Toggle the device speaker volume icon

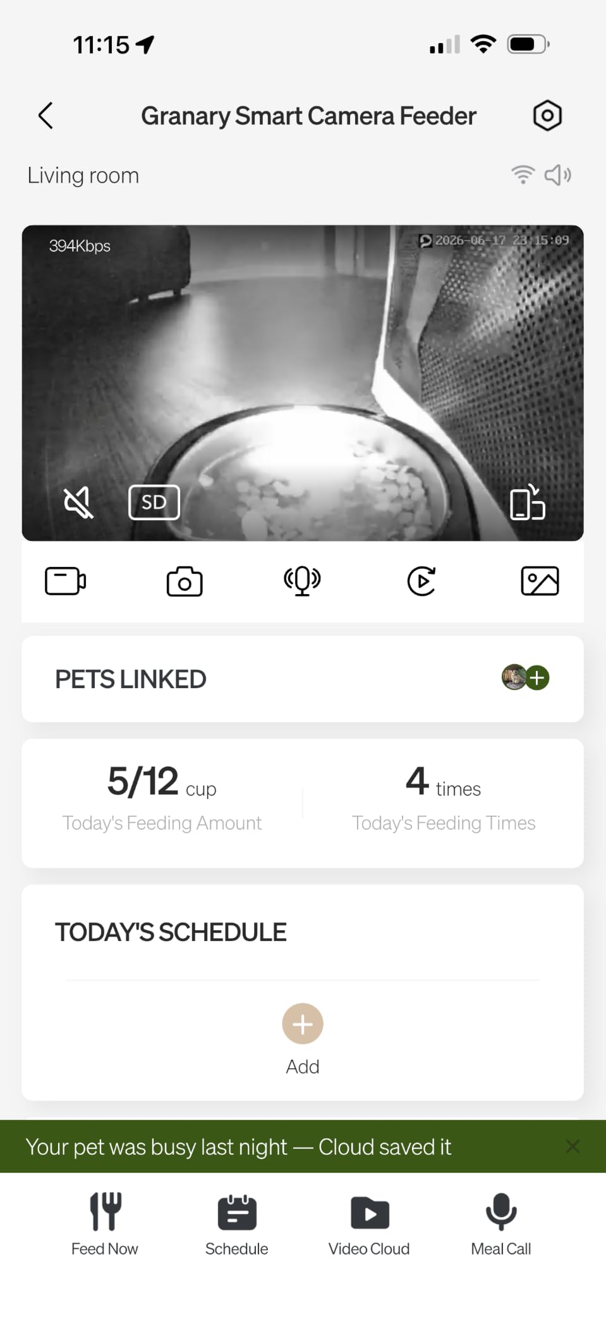[x=557, y=175]
